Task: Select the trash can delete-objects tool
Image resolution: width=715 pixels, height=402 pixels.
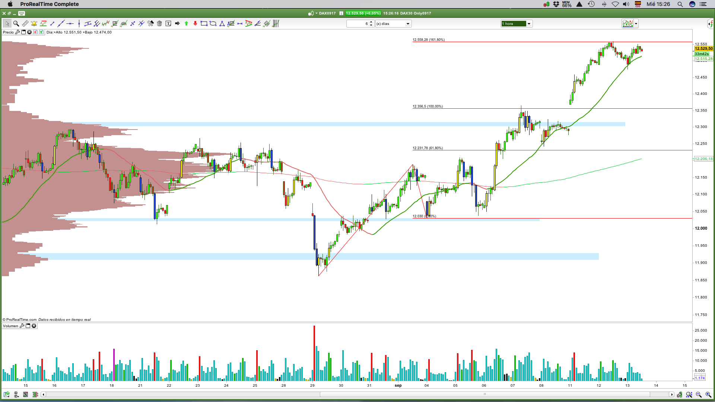Action: coord(159,23)
